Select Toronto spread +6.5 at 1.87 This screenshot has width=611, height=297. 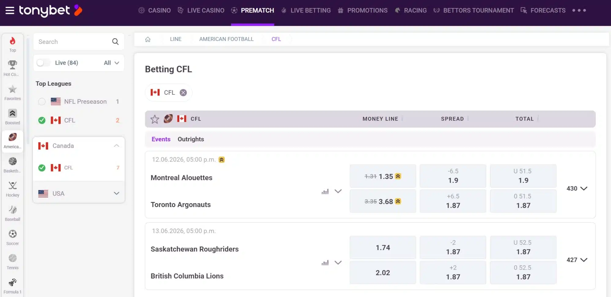click(453, 201)
